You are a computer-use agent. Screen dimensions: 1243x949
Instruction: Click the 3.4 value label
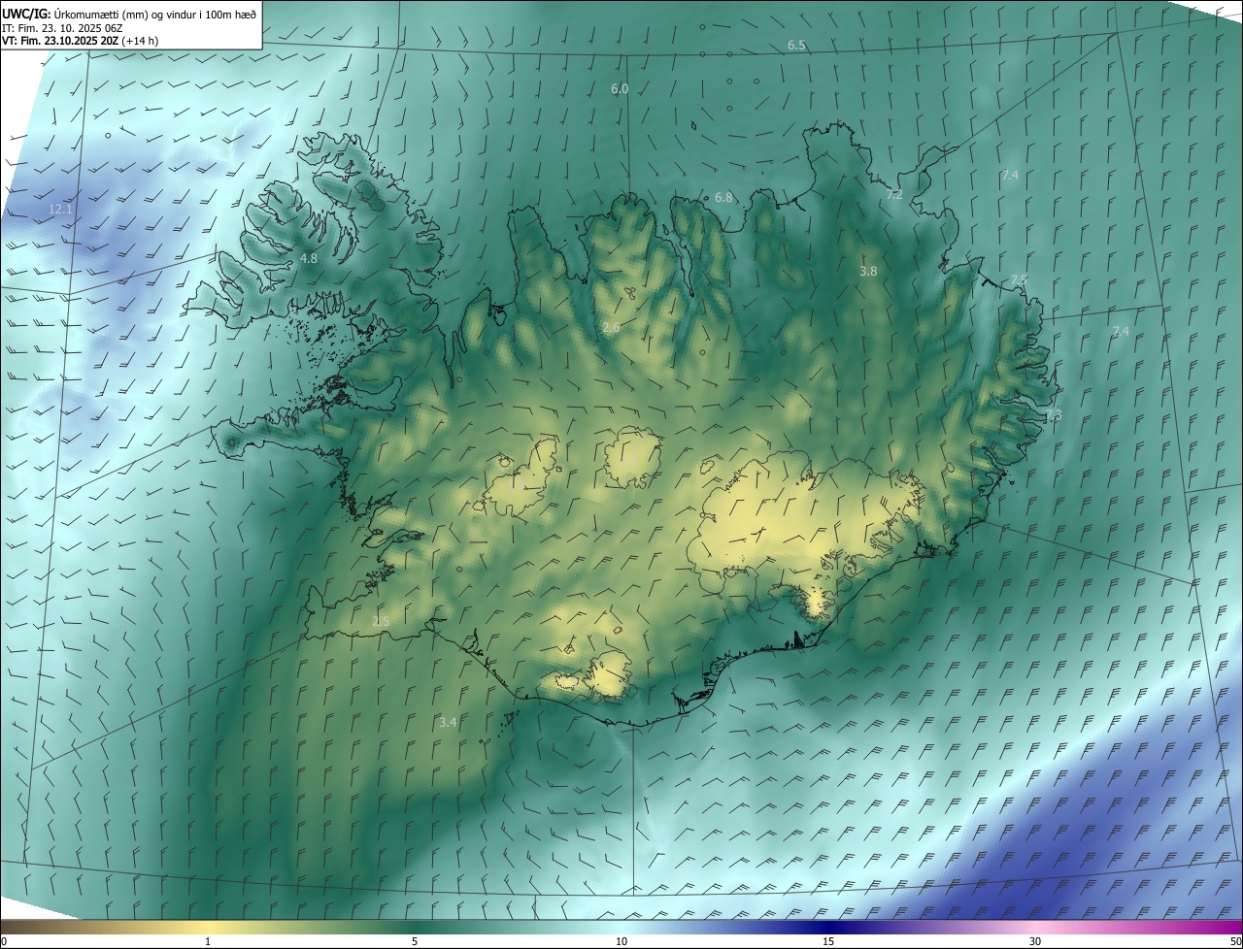point(448,722)
